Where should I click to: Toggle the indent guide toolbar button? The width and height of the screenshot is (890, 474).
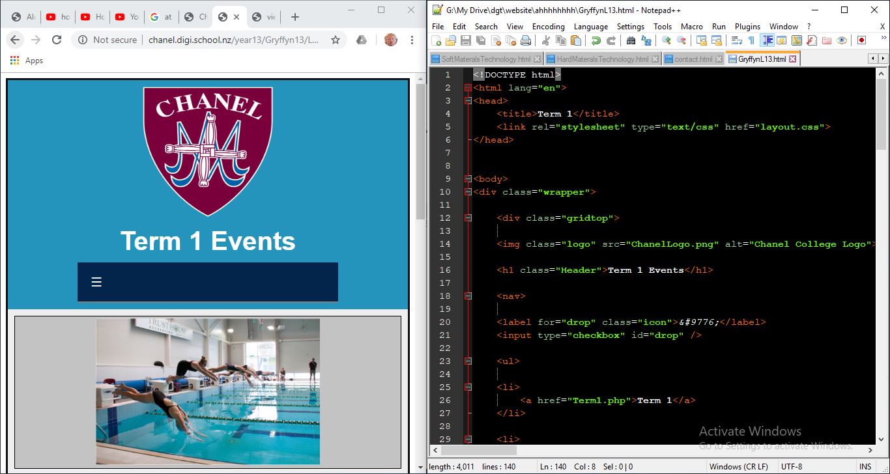(x=768, y=40)
